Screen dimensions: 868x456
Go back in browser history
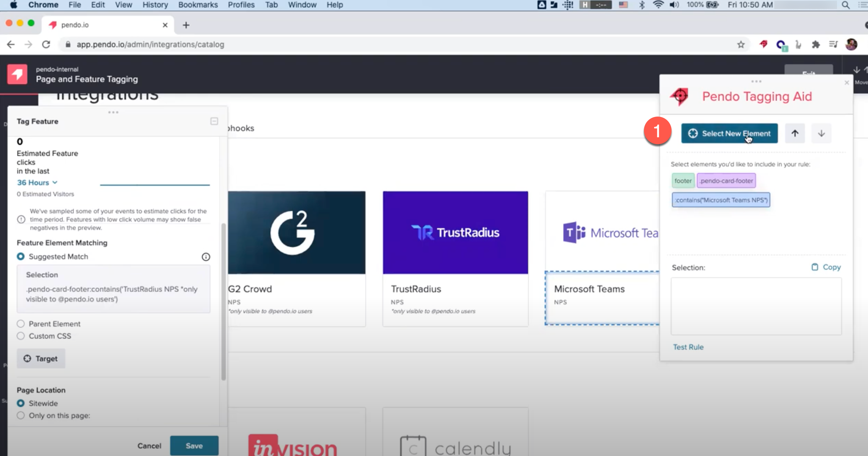pyautogui.click(x=11, y=44)
